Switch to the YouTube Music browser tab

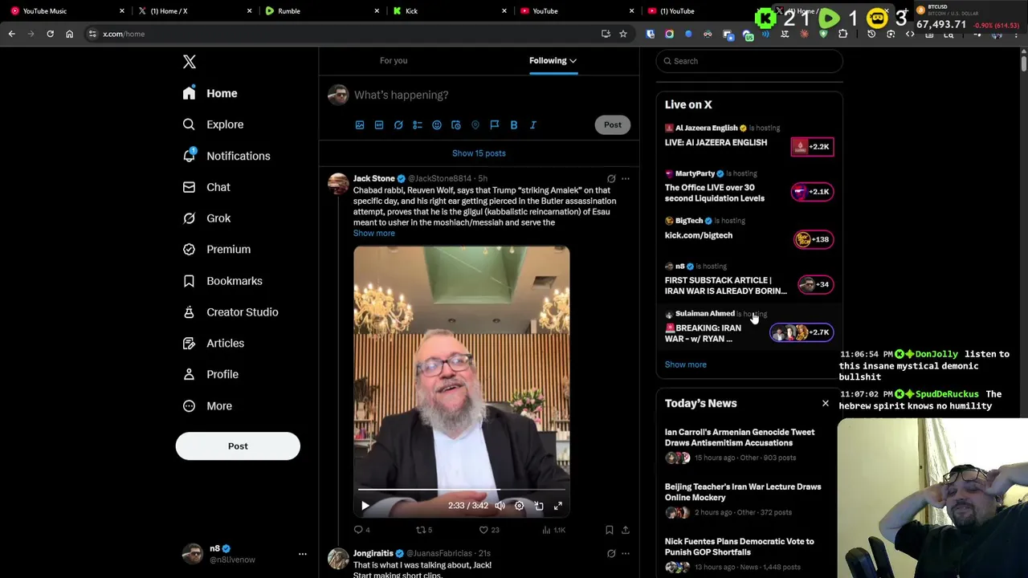(x=66, y=11)
